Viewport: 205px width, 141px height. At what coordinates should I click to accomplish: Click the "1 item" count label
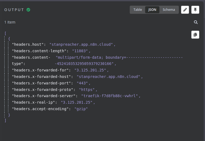[x=10, y=22]
